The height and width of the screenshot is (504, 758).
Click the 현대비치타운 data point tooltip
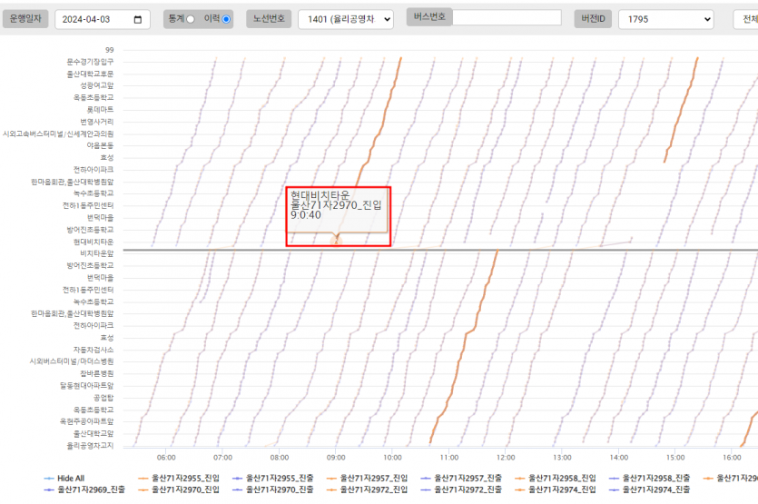[338, 216]
